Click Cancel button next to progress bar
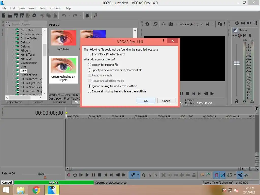Image resolution: width=260 pixels, height=195 pixels. tap(7, 183)
